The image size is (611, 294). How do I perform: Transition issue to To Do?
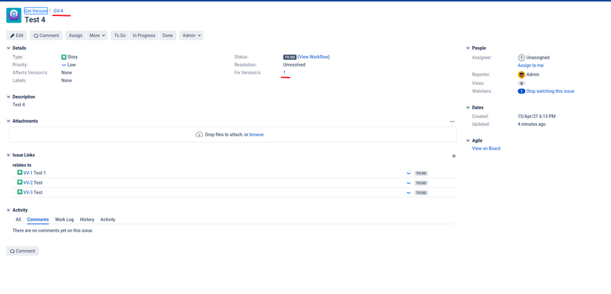click(120, 35)
